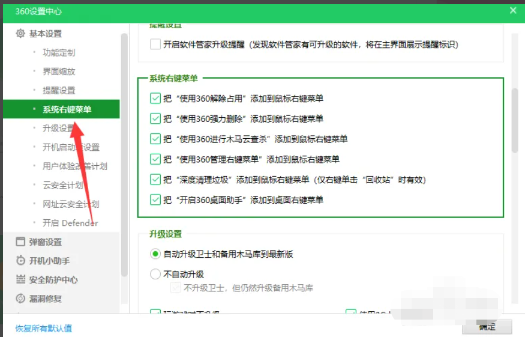Open 开启 Defender section
Image resolution: width=525 pixels, height=337 pixels.
click(x=70, y=223)
